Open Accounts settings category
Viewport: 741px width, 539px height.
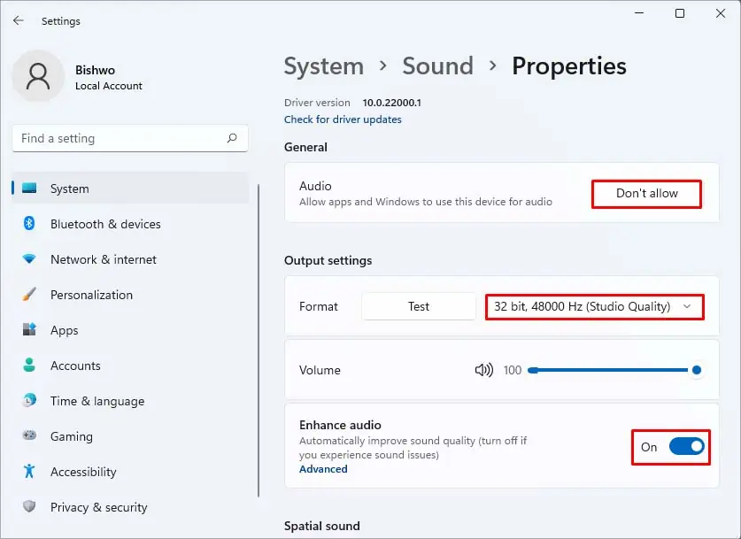coord(130,366)
